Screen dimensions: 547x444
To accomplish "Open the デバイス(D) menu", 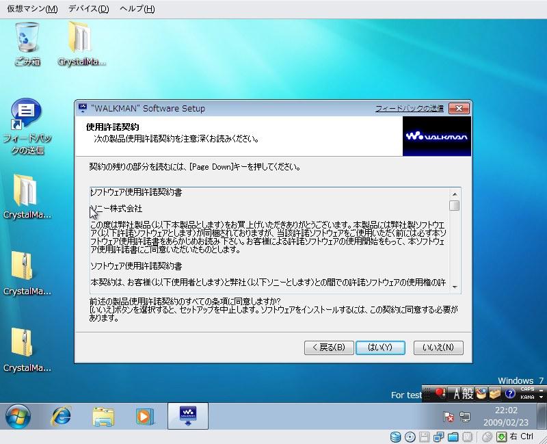I will [x=88, y=9].
